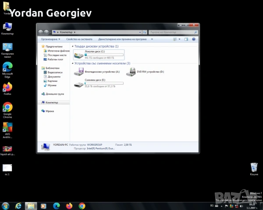This screenshot has height=210, width=263.
Task: Toggle the preview pane button
Action: point(186,39)
